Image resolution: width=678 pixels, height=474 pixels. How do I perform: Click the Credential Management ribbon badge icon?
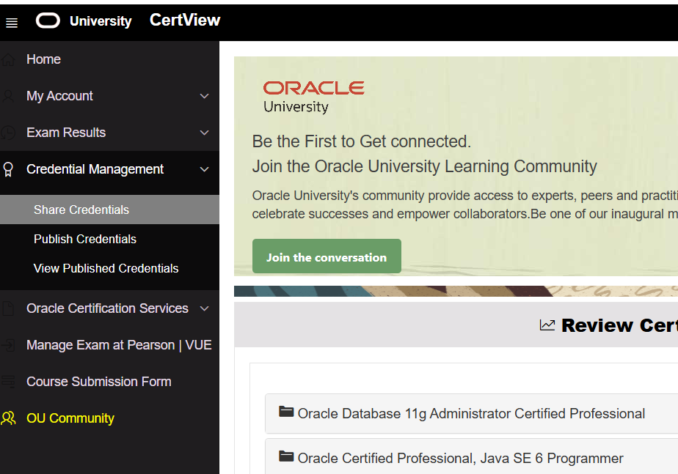click(8, 169)
